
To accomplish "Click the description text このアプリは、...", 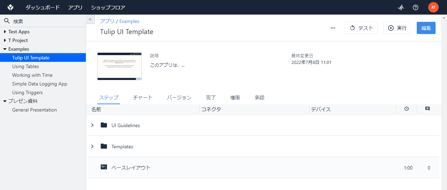I will tap(167, 65).
